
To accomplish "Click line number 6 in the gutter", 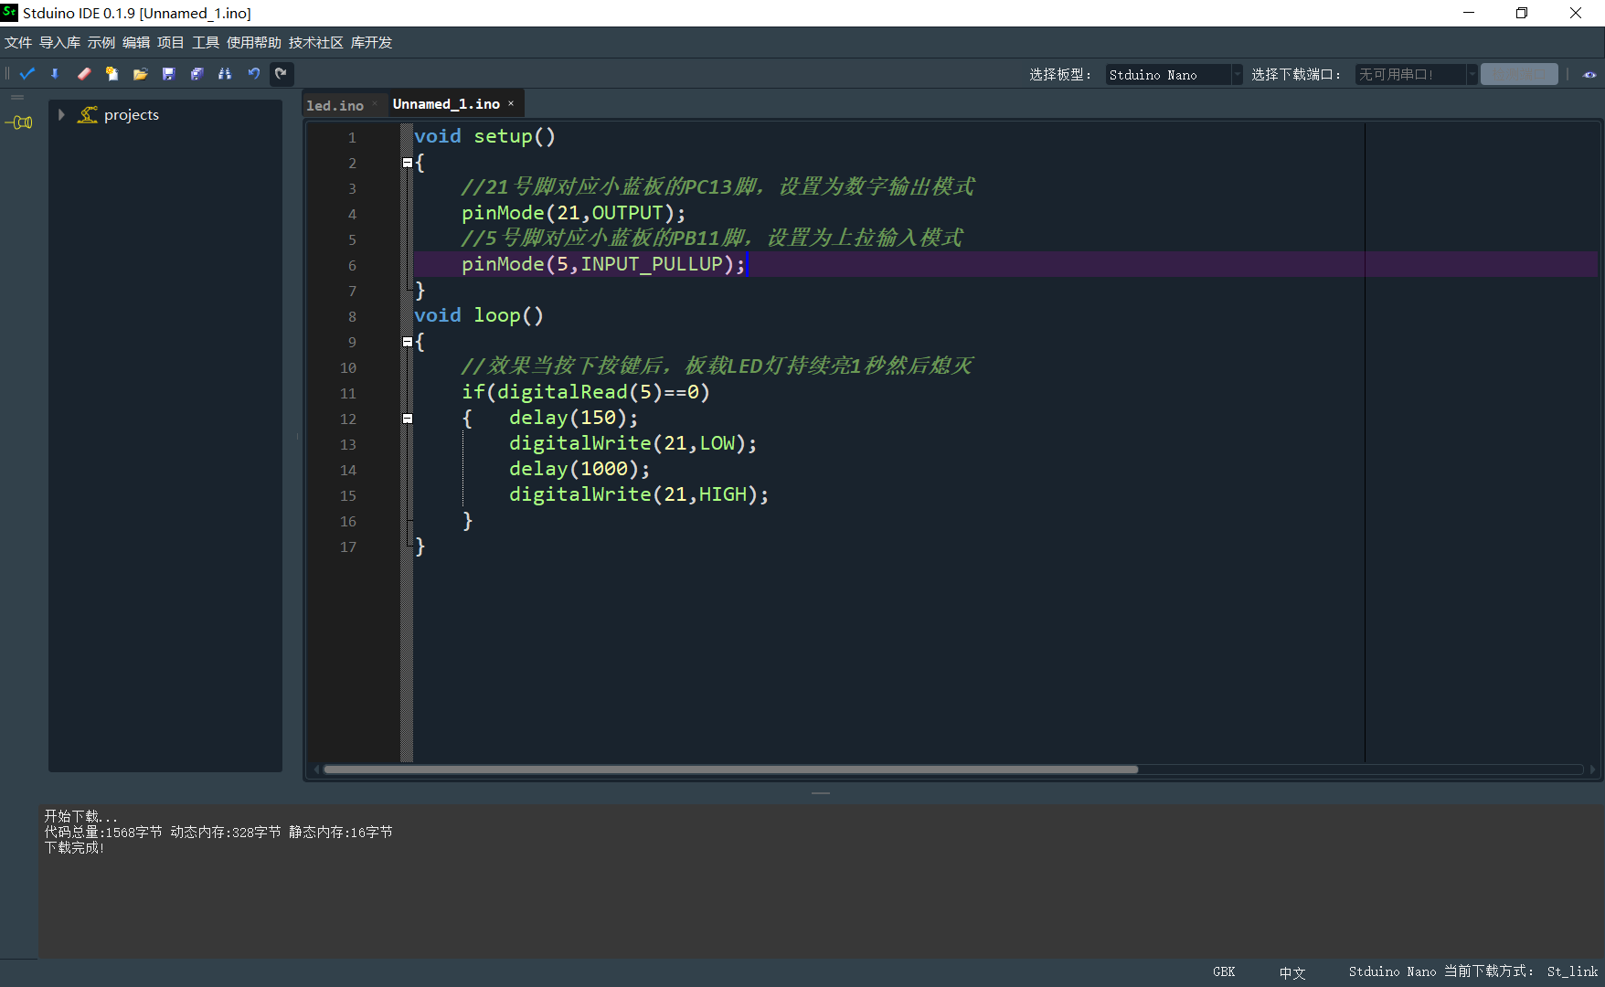I will click(352, 266).
